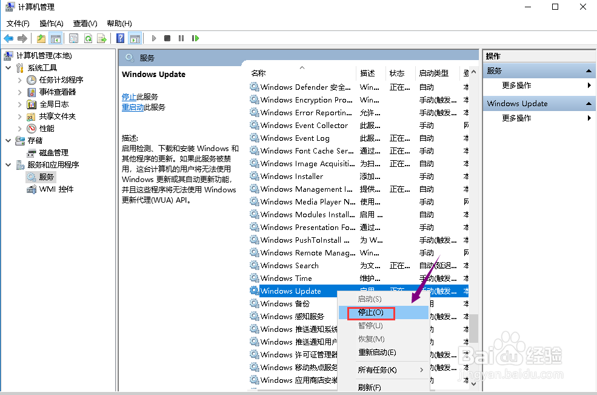597x395 pixels.
Task: Click the Performance (性能) icon
Action: (32, 129)
